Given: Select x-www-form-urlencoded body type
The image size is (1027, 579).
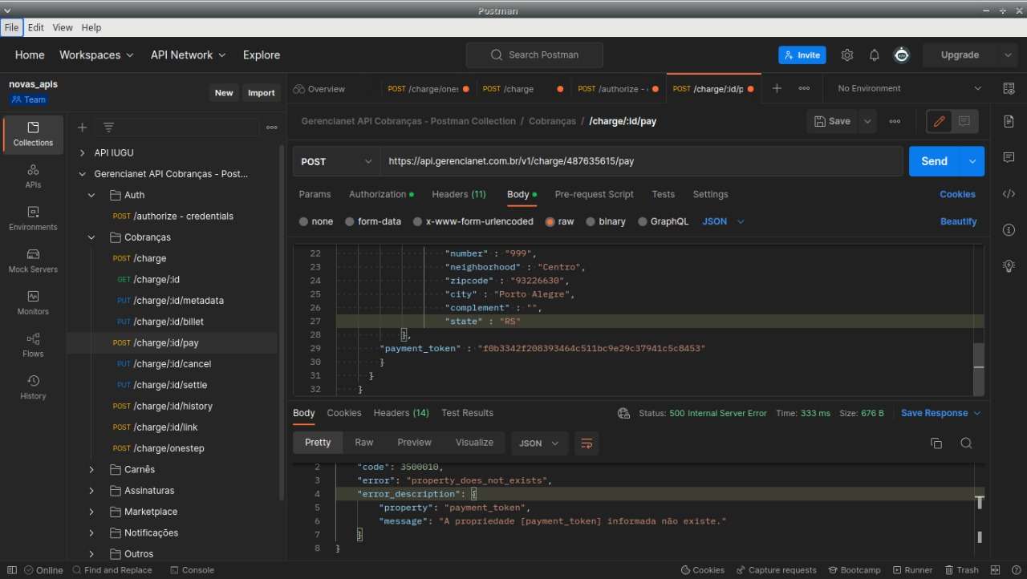Looking at the screenshot, I should (x=418, y=221).
